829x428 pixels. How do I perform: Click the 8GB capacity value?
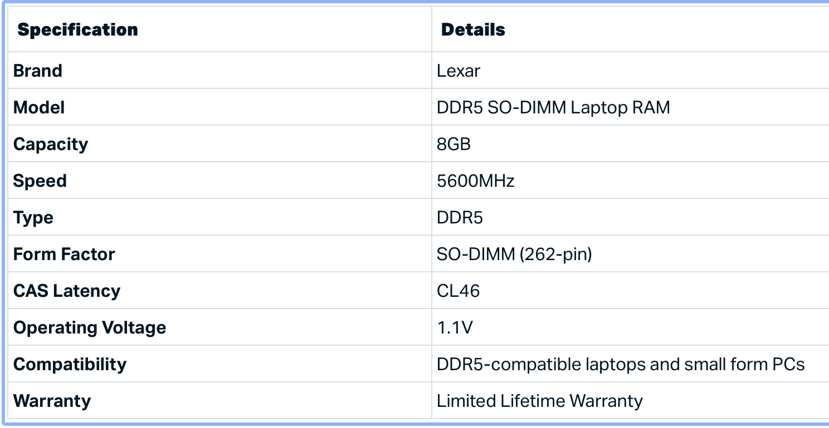pyautogui.click(x=453, y=145)
